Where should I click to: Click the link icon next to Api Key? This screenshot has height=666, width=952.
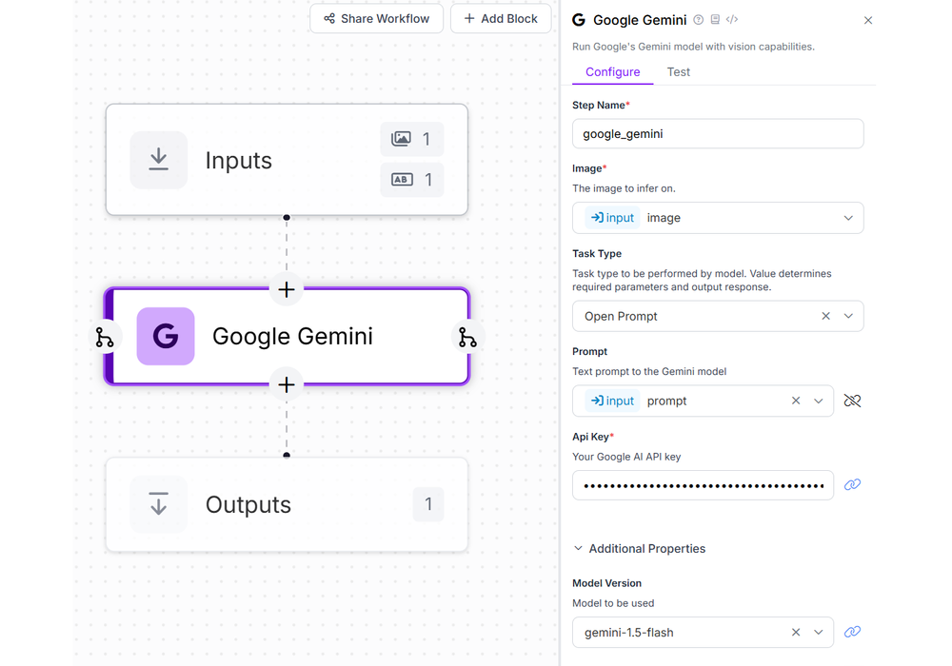click(852, 484)
